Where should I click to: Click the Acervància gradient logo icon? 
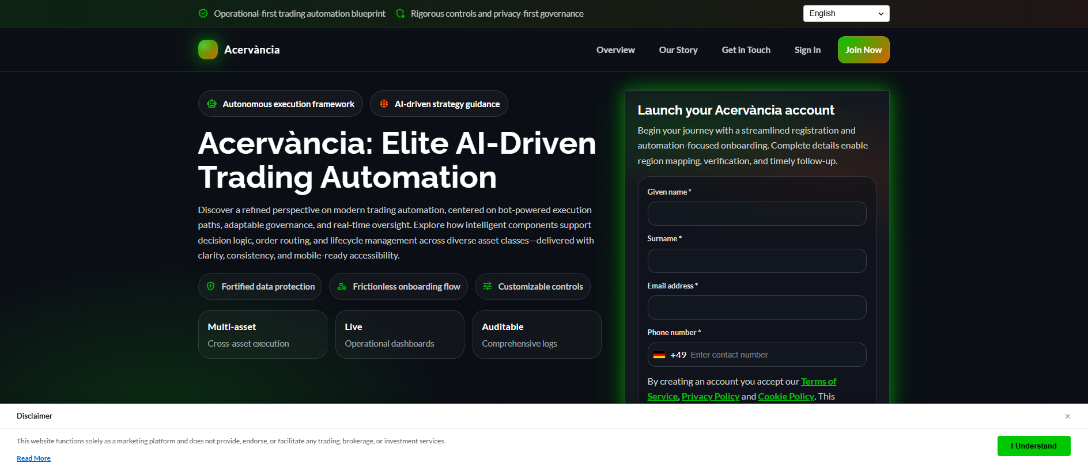[x=208, y=50]
